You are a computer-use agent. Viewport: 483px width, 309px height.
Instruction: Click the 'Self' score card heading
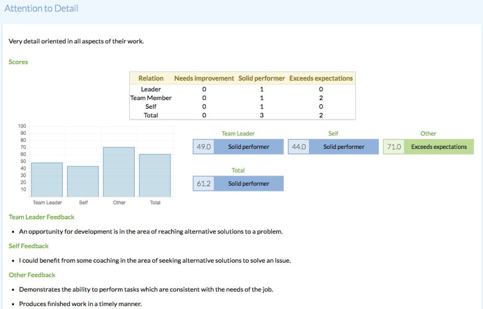333,133
